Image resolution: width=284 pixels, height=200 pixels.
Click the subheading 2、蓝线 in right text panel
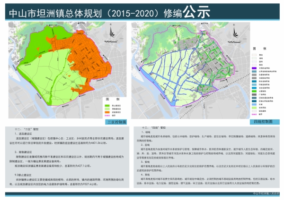coord(145,145)
